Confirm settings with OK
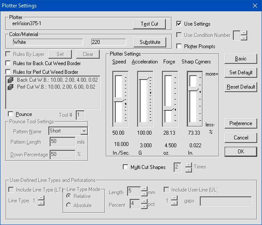262x225 pixels. pos(241,152)
